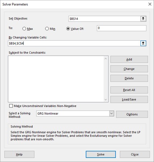The width and height of the screenshot is (154, 162).
Task: Click the Delete constraint button
Action: point(129,78)
